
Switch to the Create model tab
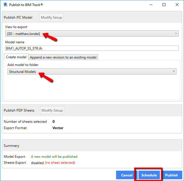16,57
